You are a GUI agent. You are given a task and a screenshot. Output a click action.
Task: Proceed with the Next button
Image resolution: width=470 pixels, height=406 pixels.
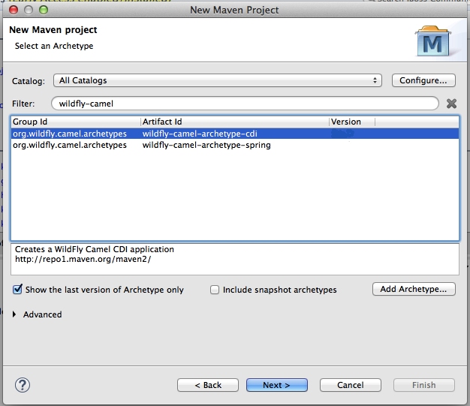pos(277,385)
